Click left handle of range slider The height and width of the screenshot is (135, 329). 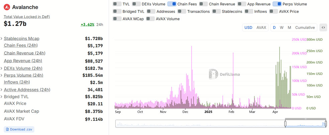(x=285, y=124)
